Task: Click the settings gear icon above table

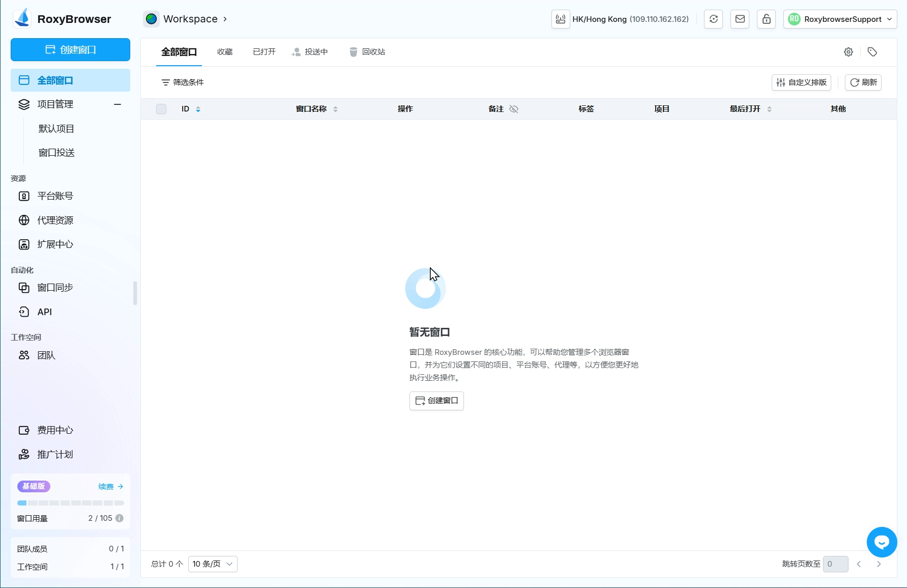Action: click(x=848, y=52)
